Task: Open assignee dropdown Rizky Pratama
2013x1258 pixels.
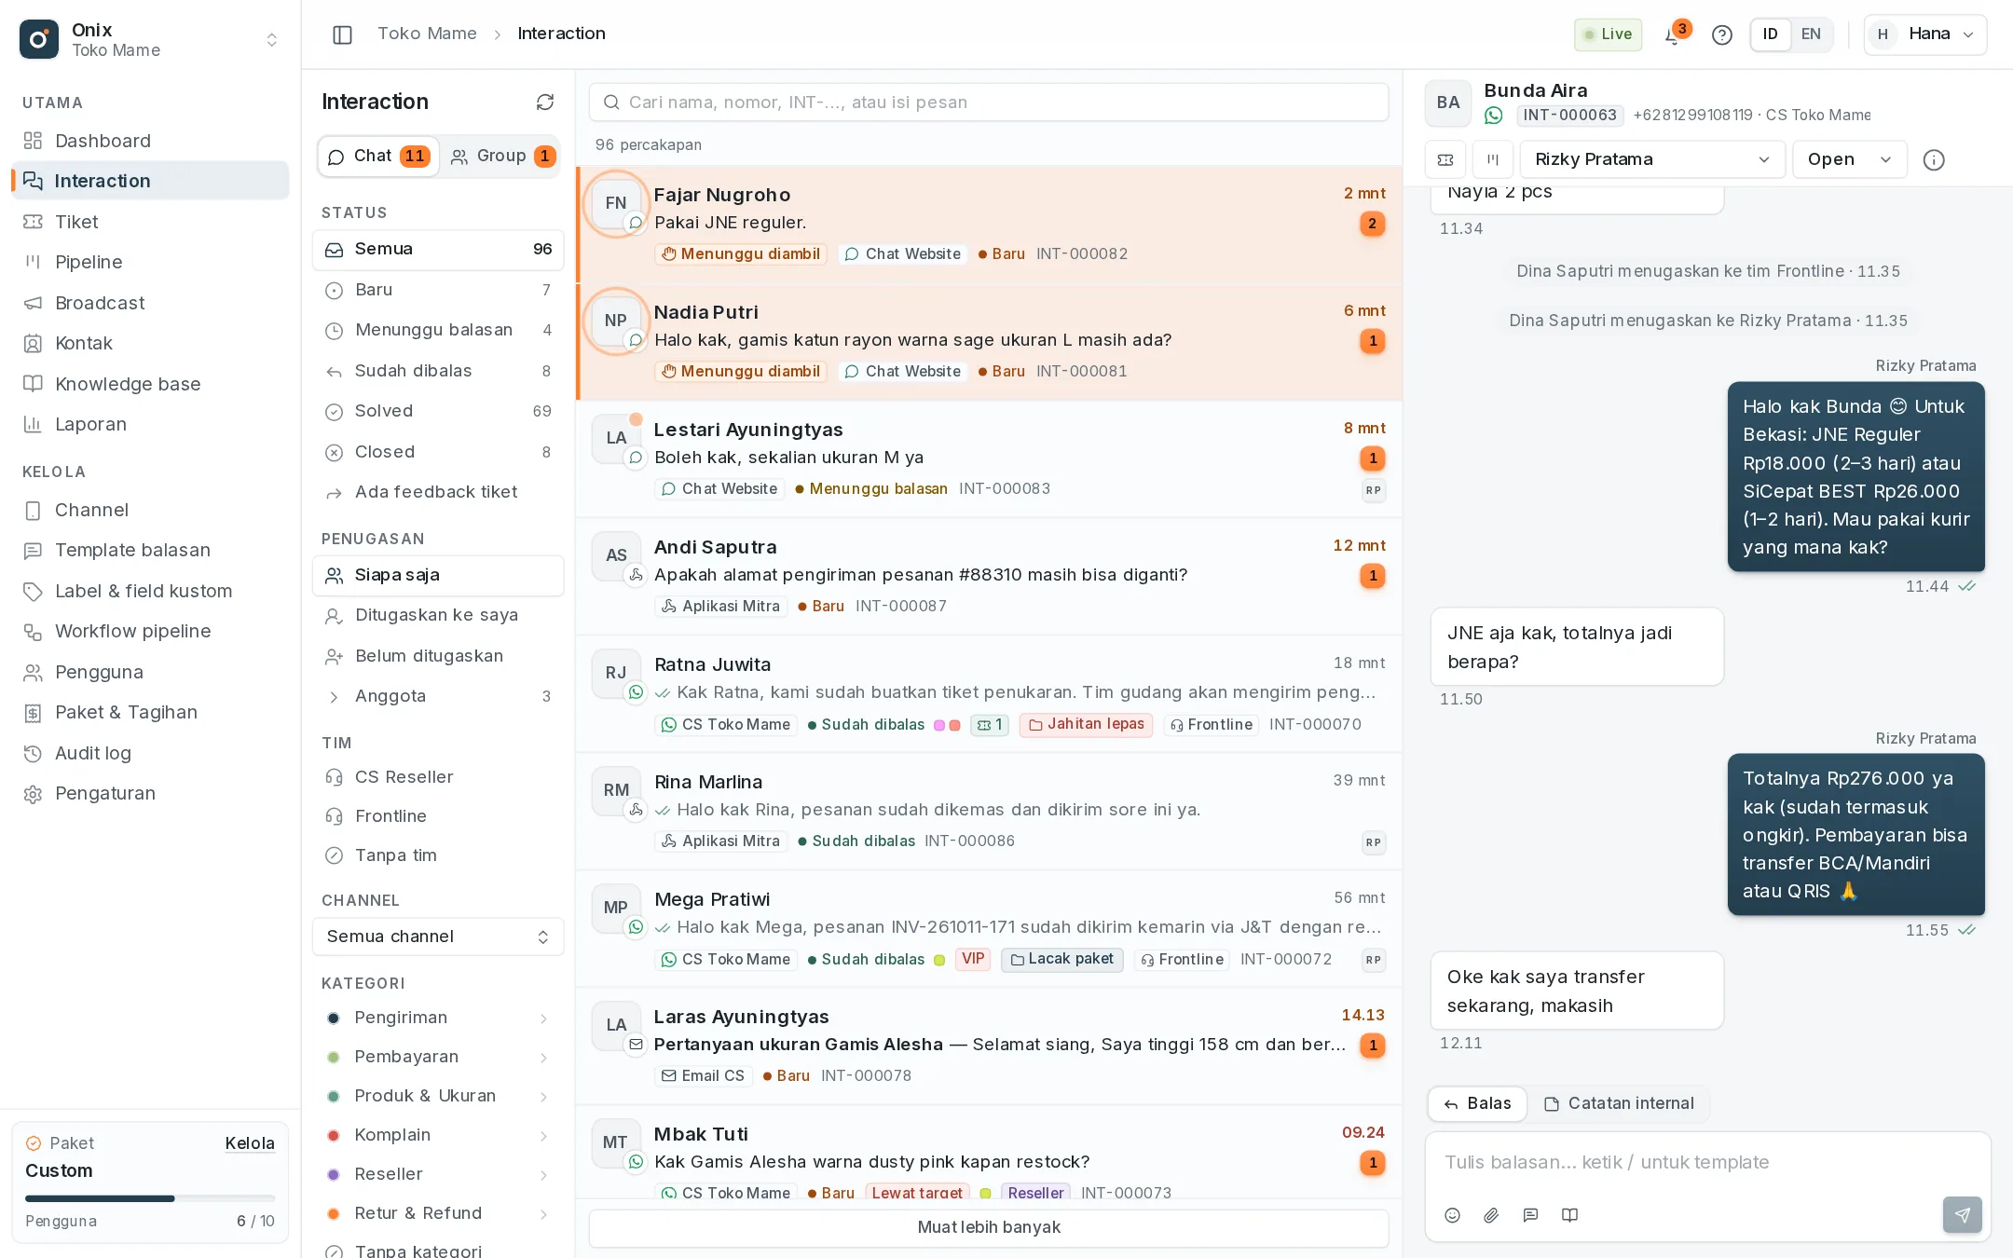Action: (1652, 159)
